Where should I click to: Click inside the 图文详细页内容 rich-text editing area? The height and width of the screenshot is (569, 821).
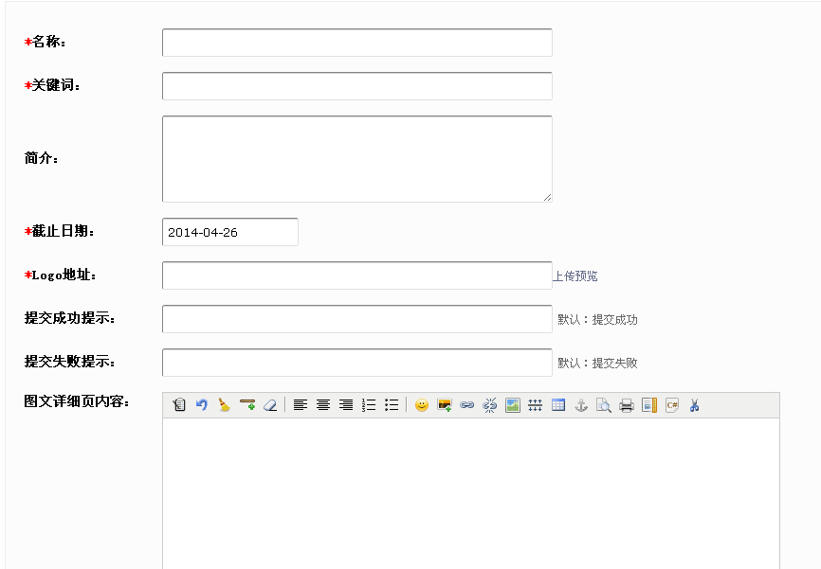point(471,493)
